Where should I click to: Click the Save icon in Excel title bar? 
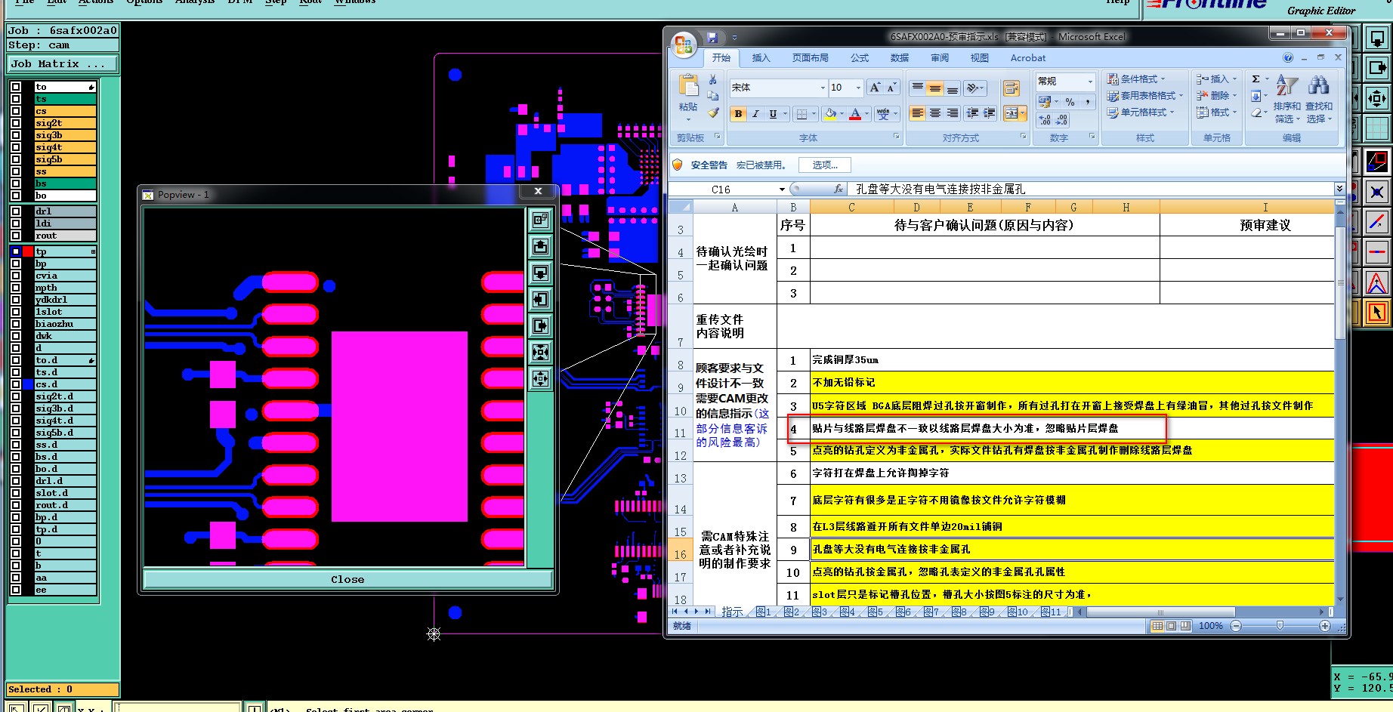[x=712, y=37]
